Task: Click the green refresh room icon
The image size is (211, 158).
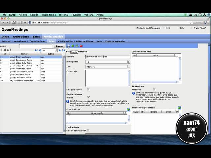Action: tap(77, 46)
